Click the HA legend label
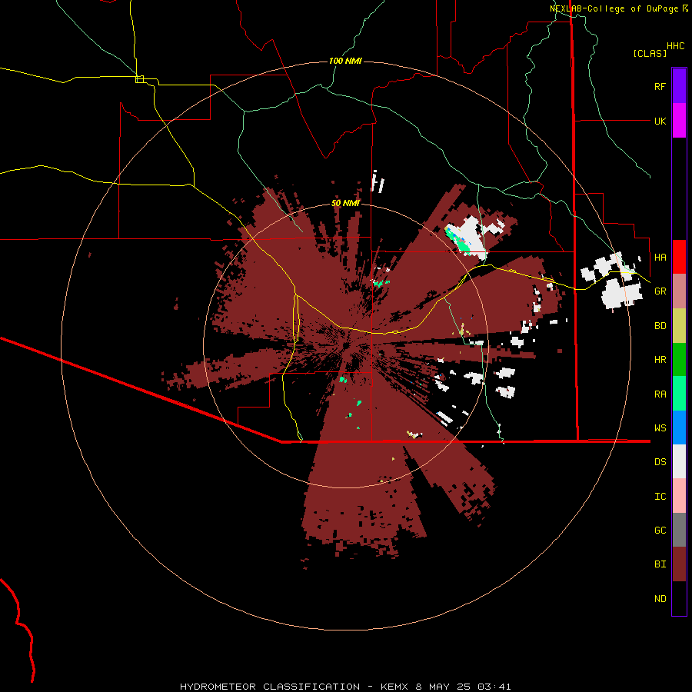Image resolution: width=692 pixels, height=692 pixels. (660, 257)
